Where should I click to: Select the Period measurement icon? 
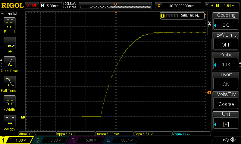coord(9,23)
